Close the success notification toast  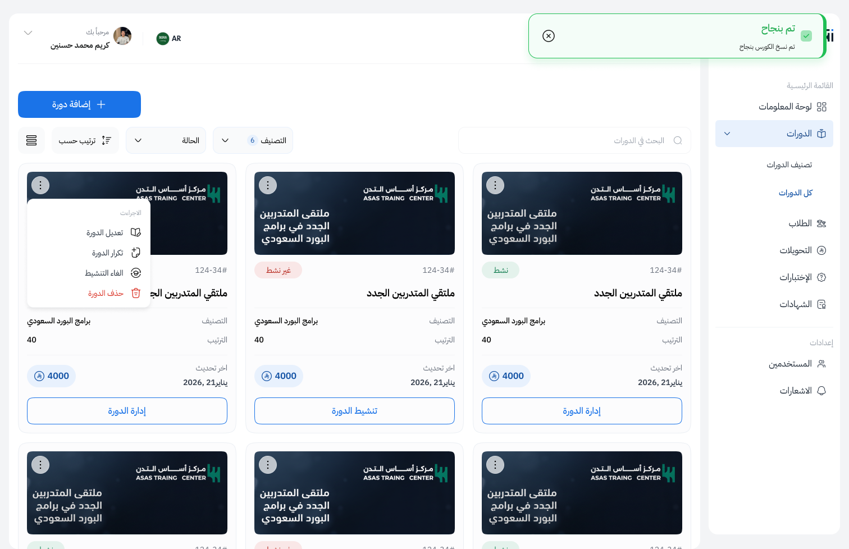pos(549,36)
